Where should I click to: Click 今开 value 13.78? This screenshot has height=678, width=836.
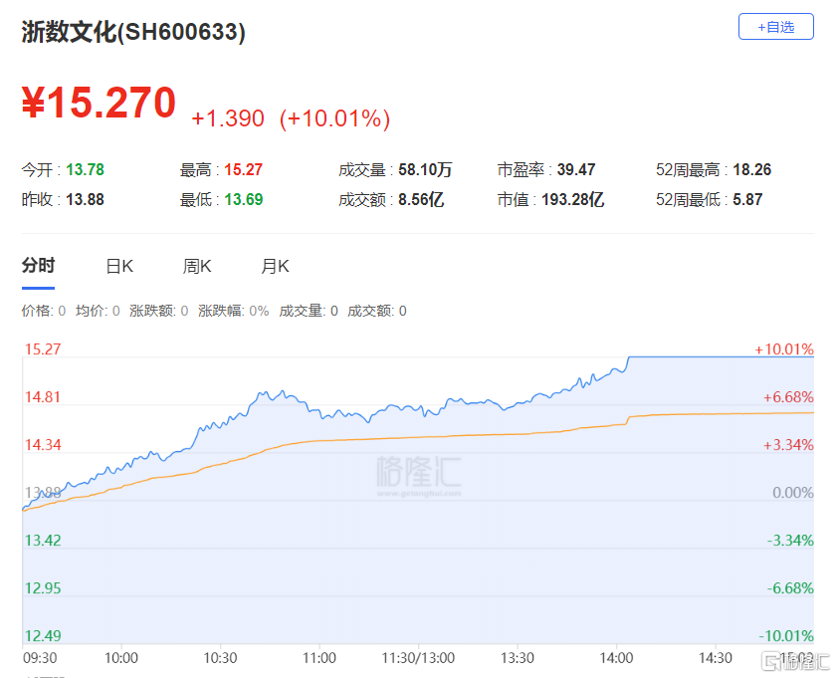(x=85, y=169)
